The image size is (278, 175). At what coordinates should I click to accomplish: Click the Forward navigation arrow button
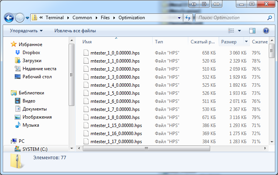20,18
